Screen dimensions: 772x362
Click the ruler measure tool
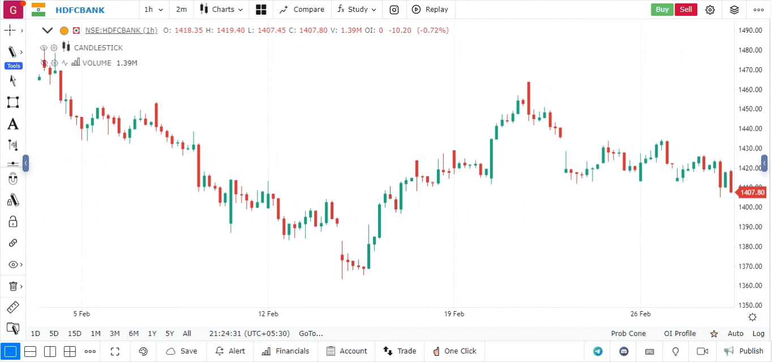12,307
